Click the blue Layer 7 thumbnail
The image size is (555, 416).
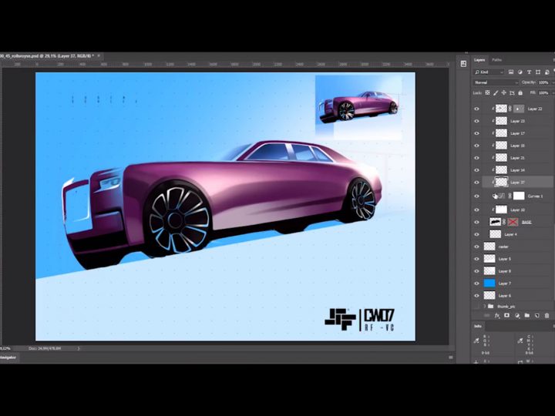point(489,283)
